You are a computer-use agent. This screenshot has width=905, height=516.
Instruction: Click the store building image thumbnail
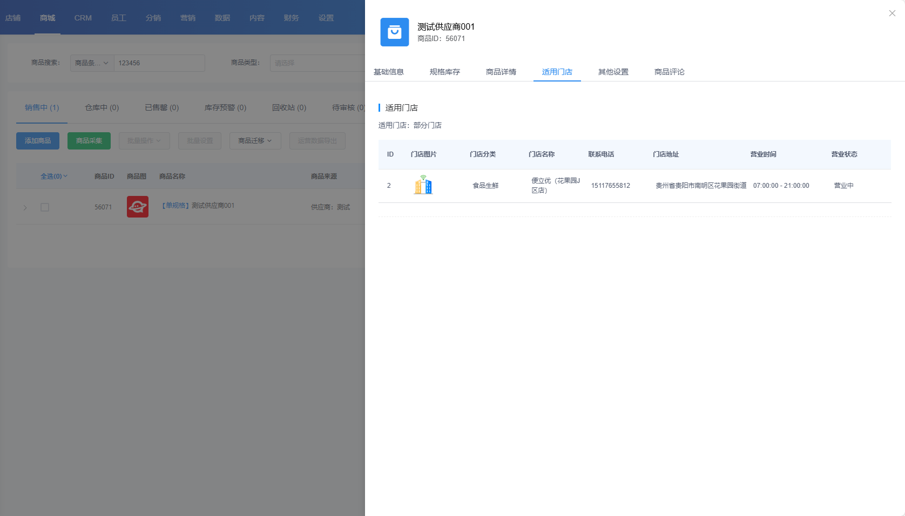click(423, 185)
